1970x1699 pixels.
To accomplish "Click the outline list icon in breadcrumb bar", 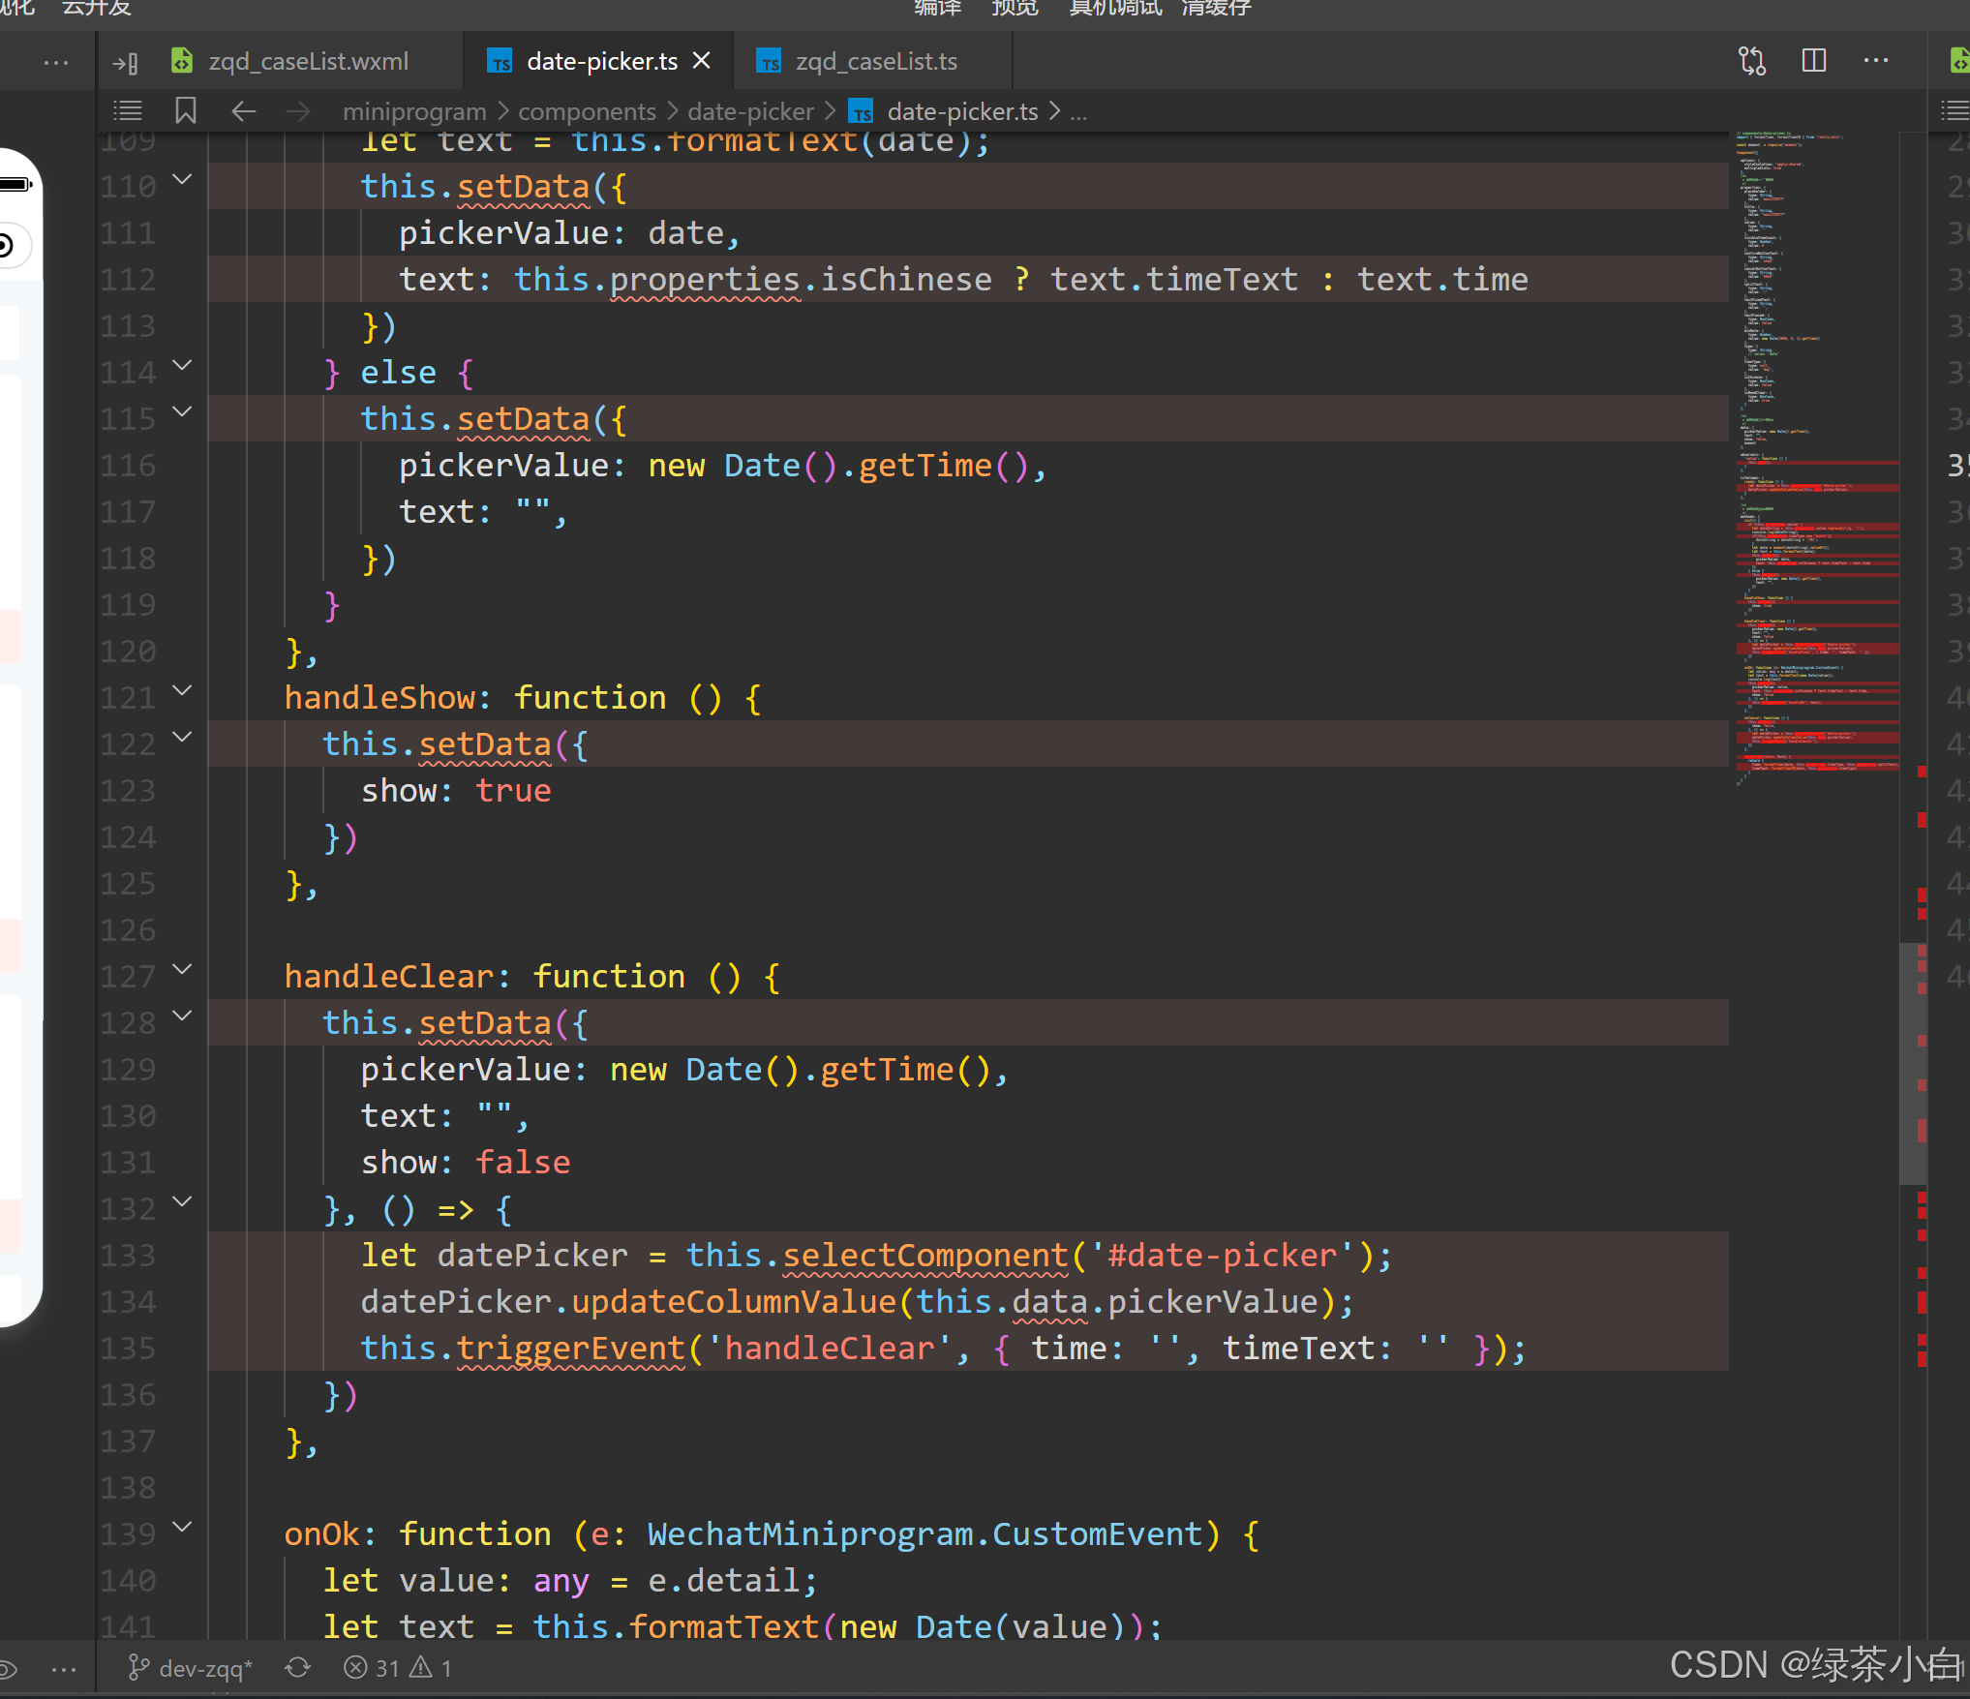I will click(128, 111).
